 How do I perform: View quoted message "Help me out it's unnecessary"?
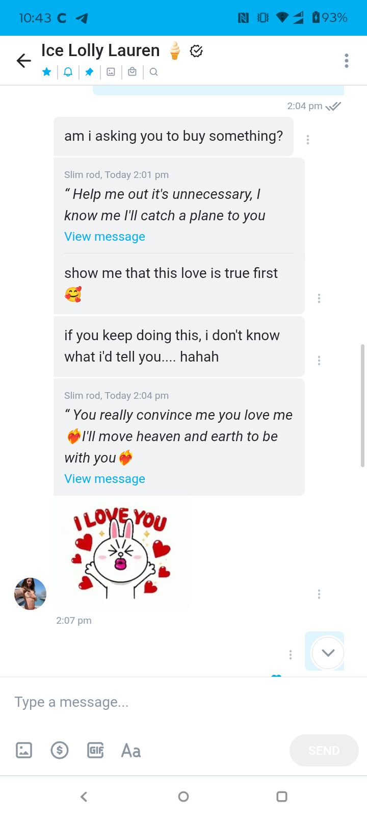104,237
